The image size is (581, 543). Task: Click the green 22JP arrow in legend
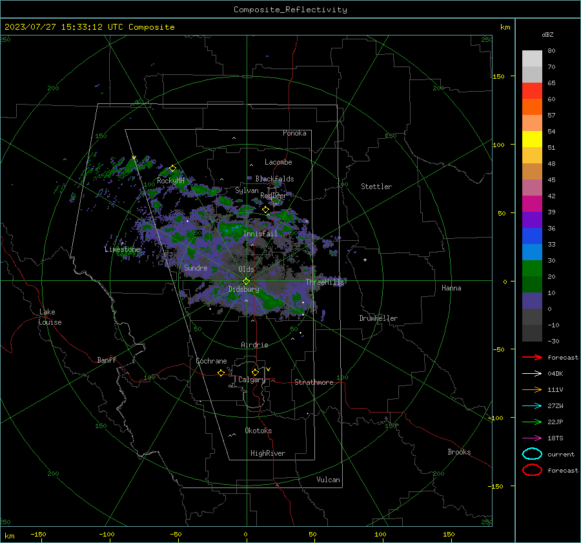pyautogui.click(x=532, y=422)
